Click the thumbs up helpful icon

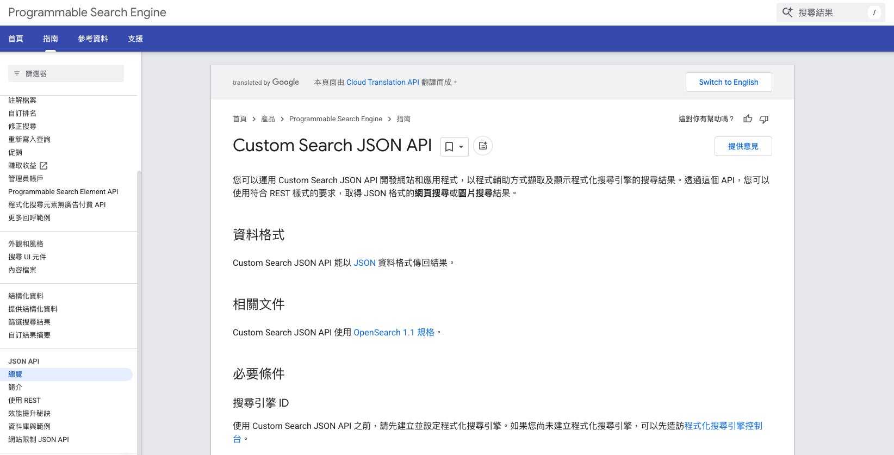[748, 119]
